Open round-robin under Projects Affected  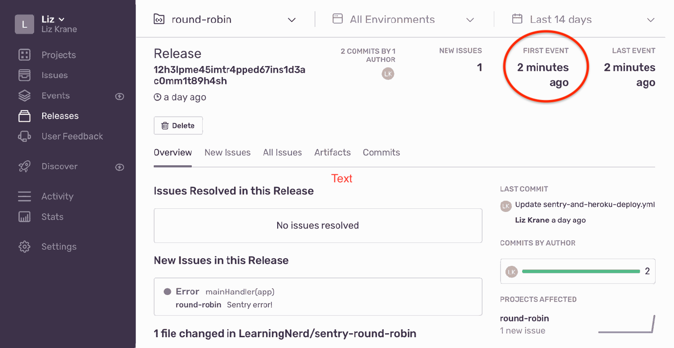[524, 318]
